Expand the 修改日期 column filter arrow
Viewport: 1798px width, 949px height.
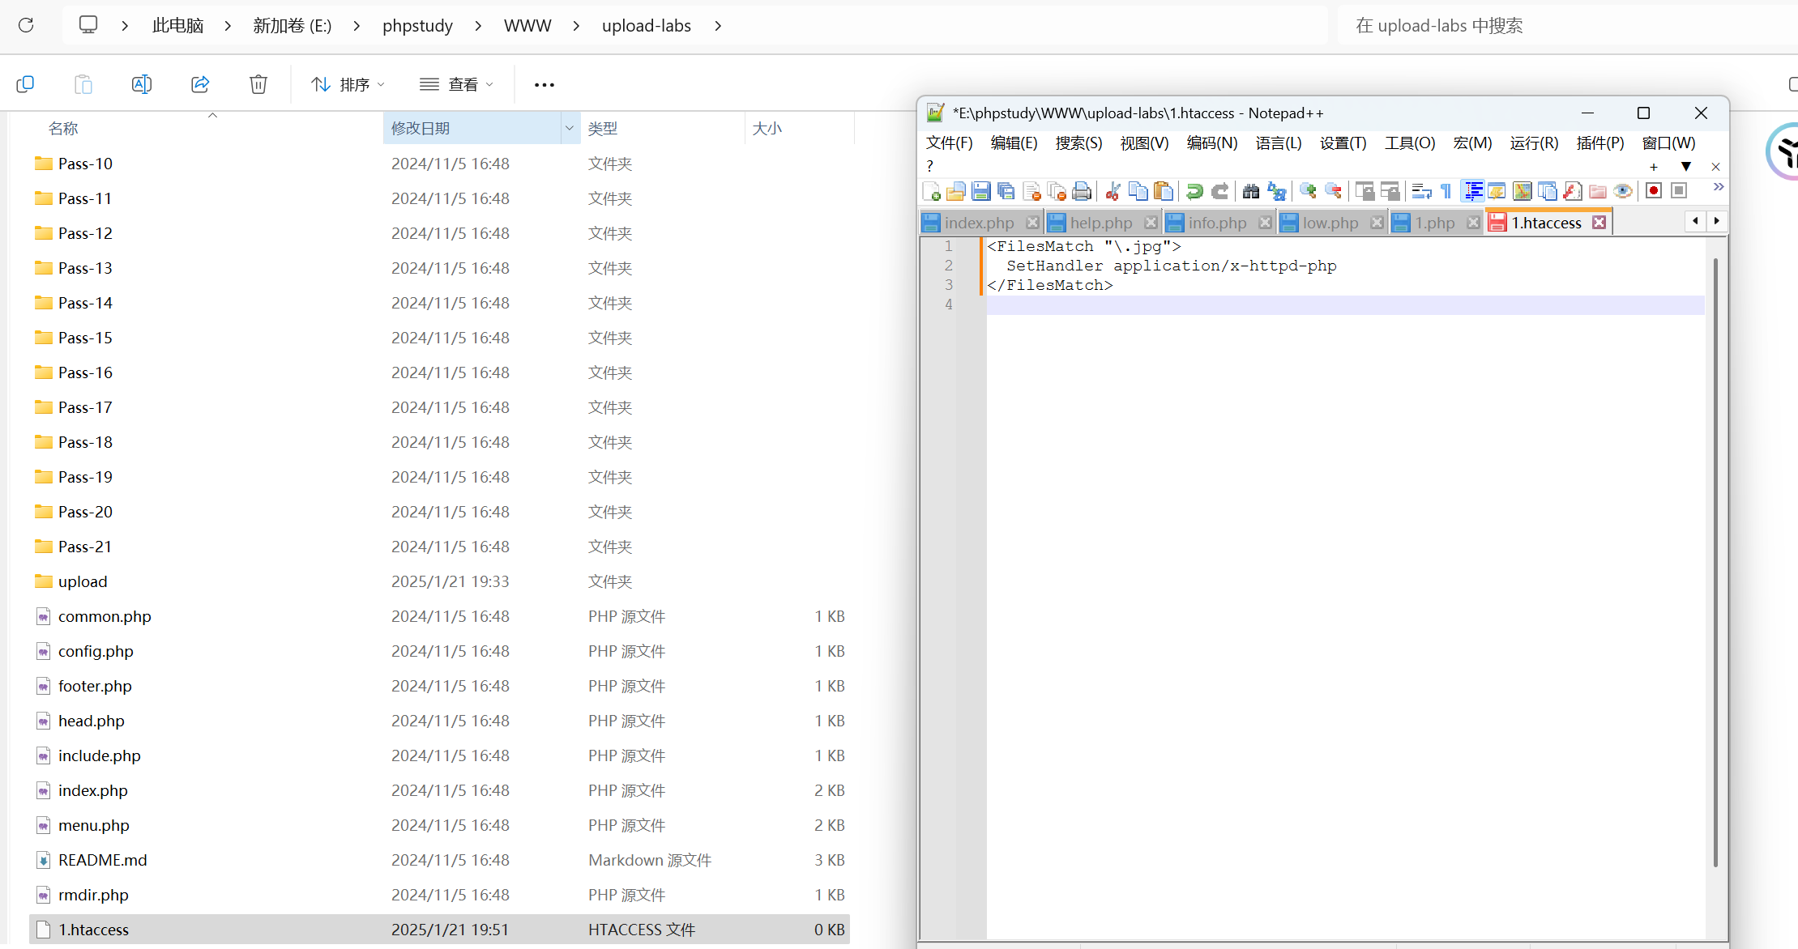[570, 128]
